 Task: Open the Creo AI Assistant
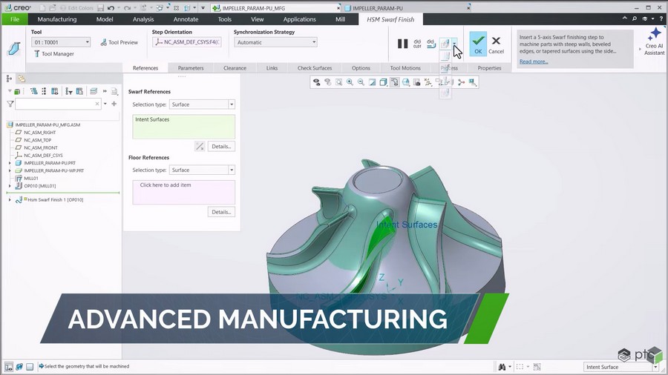[654, 42]
